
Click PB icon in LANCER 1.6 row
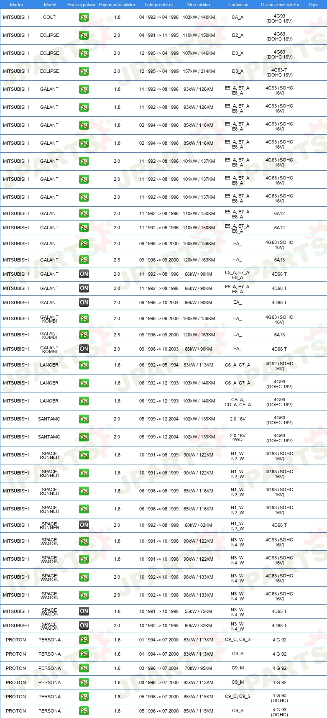click(84, 365)
